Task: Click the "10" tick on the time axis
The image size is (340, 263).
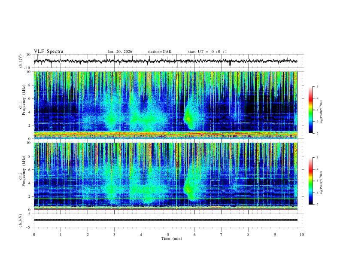Action: pos(302,235)
